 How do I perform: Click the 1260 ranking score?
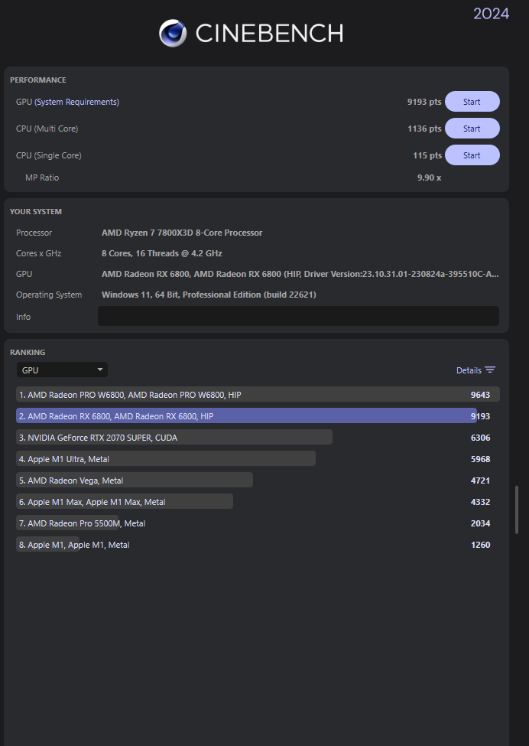[480, 545]
